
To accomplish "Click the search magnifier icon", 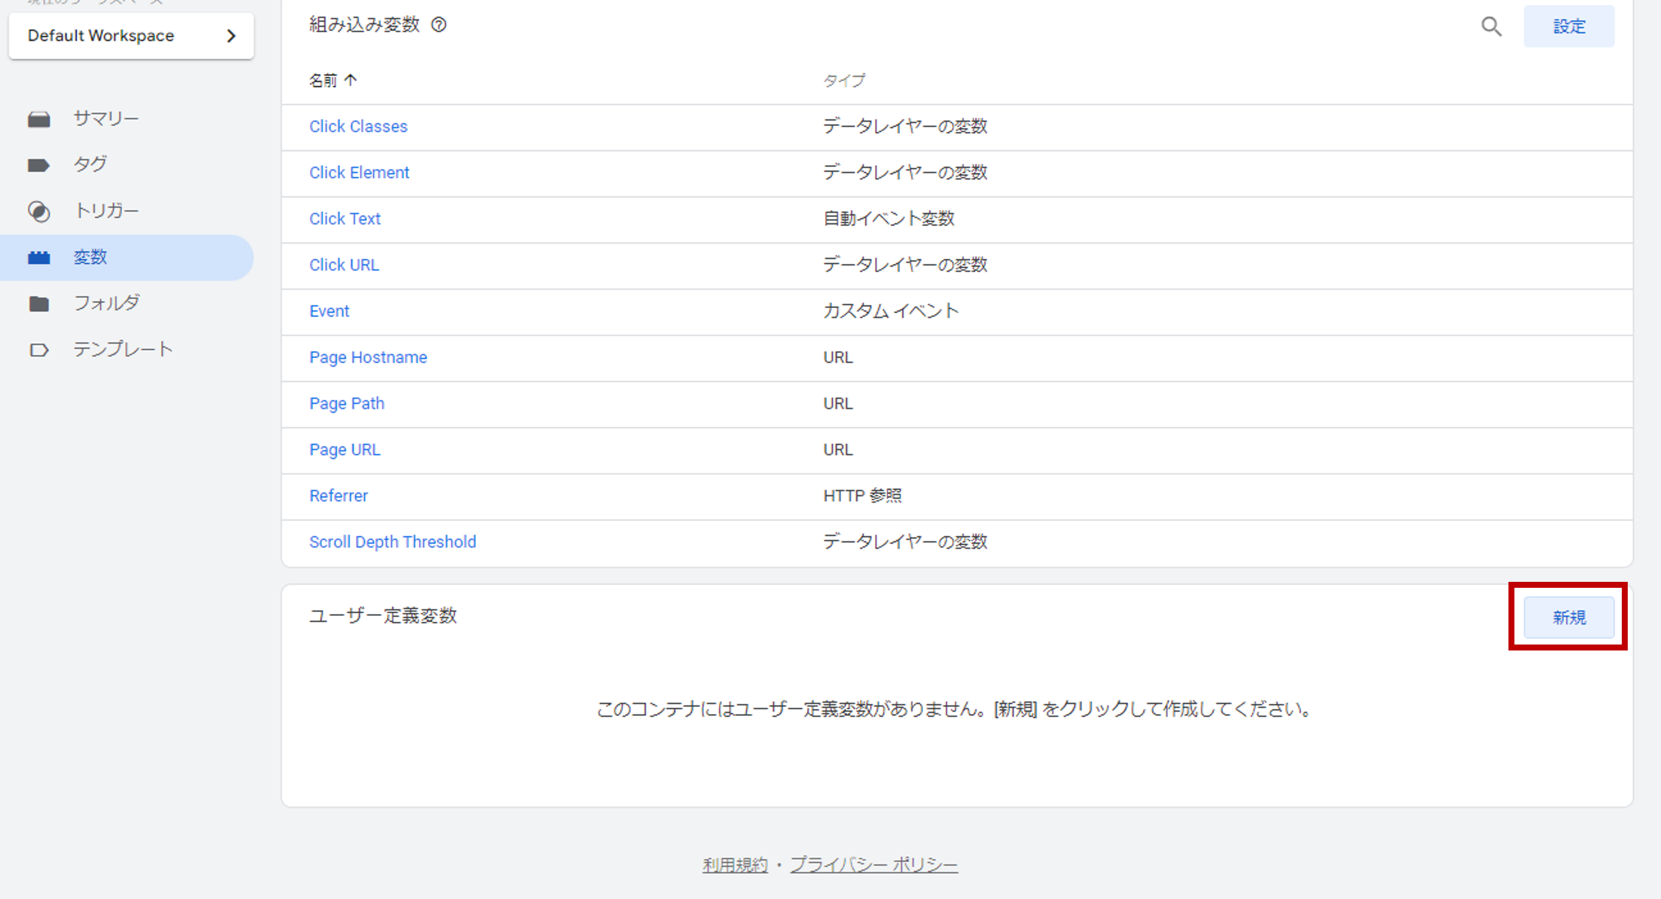I will click(x=1491, y=26).
